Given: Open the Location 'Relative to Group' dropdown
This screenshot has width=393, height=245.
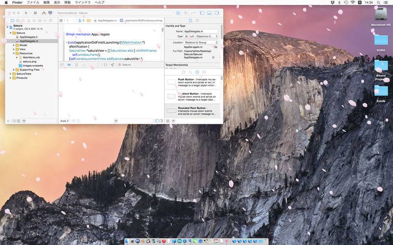Looking at the screenshot, I should click(x=201, y=43).
